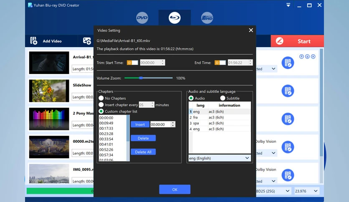Select the Custom chapter list option
Screen dimensions: 349x202
point(101,111)
